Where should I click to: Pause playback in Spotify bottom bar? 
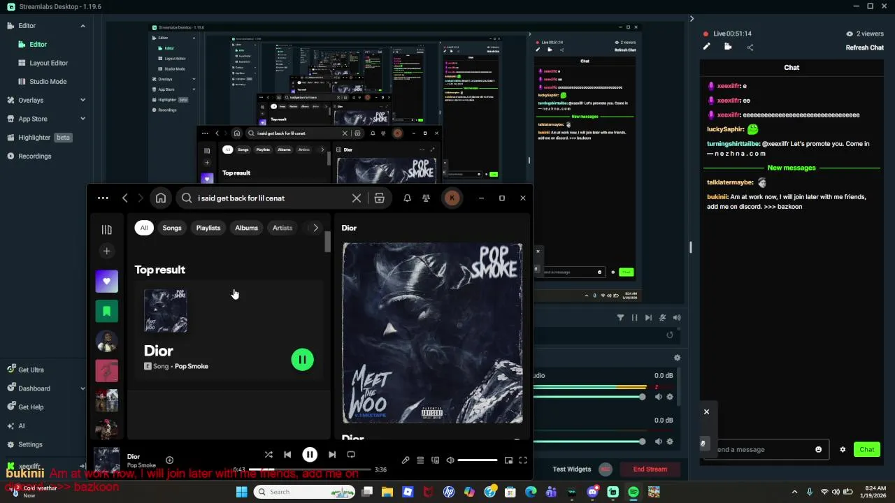[310, 455]
